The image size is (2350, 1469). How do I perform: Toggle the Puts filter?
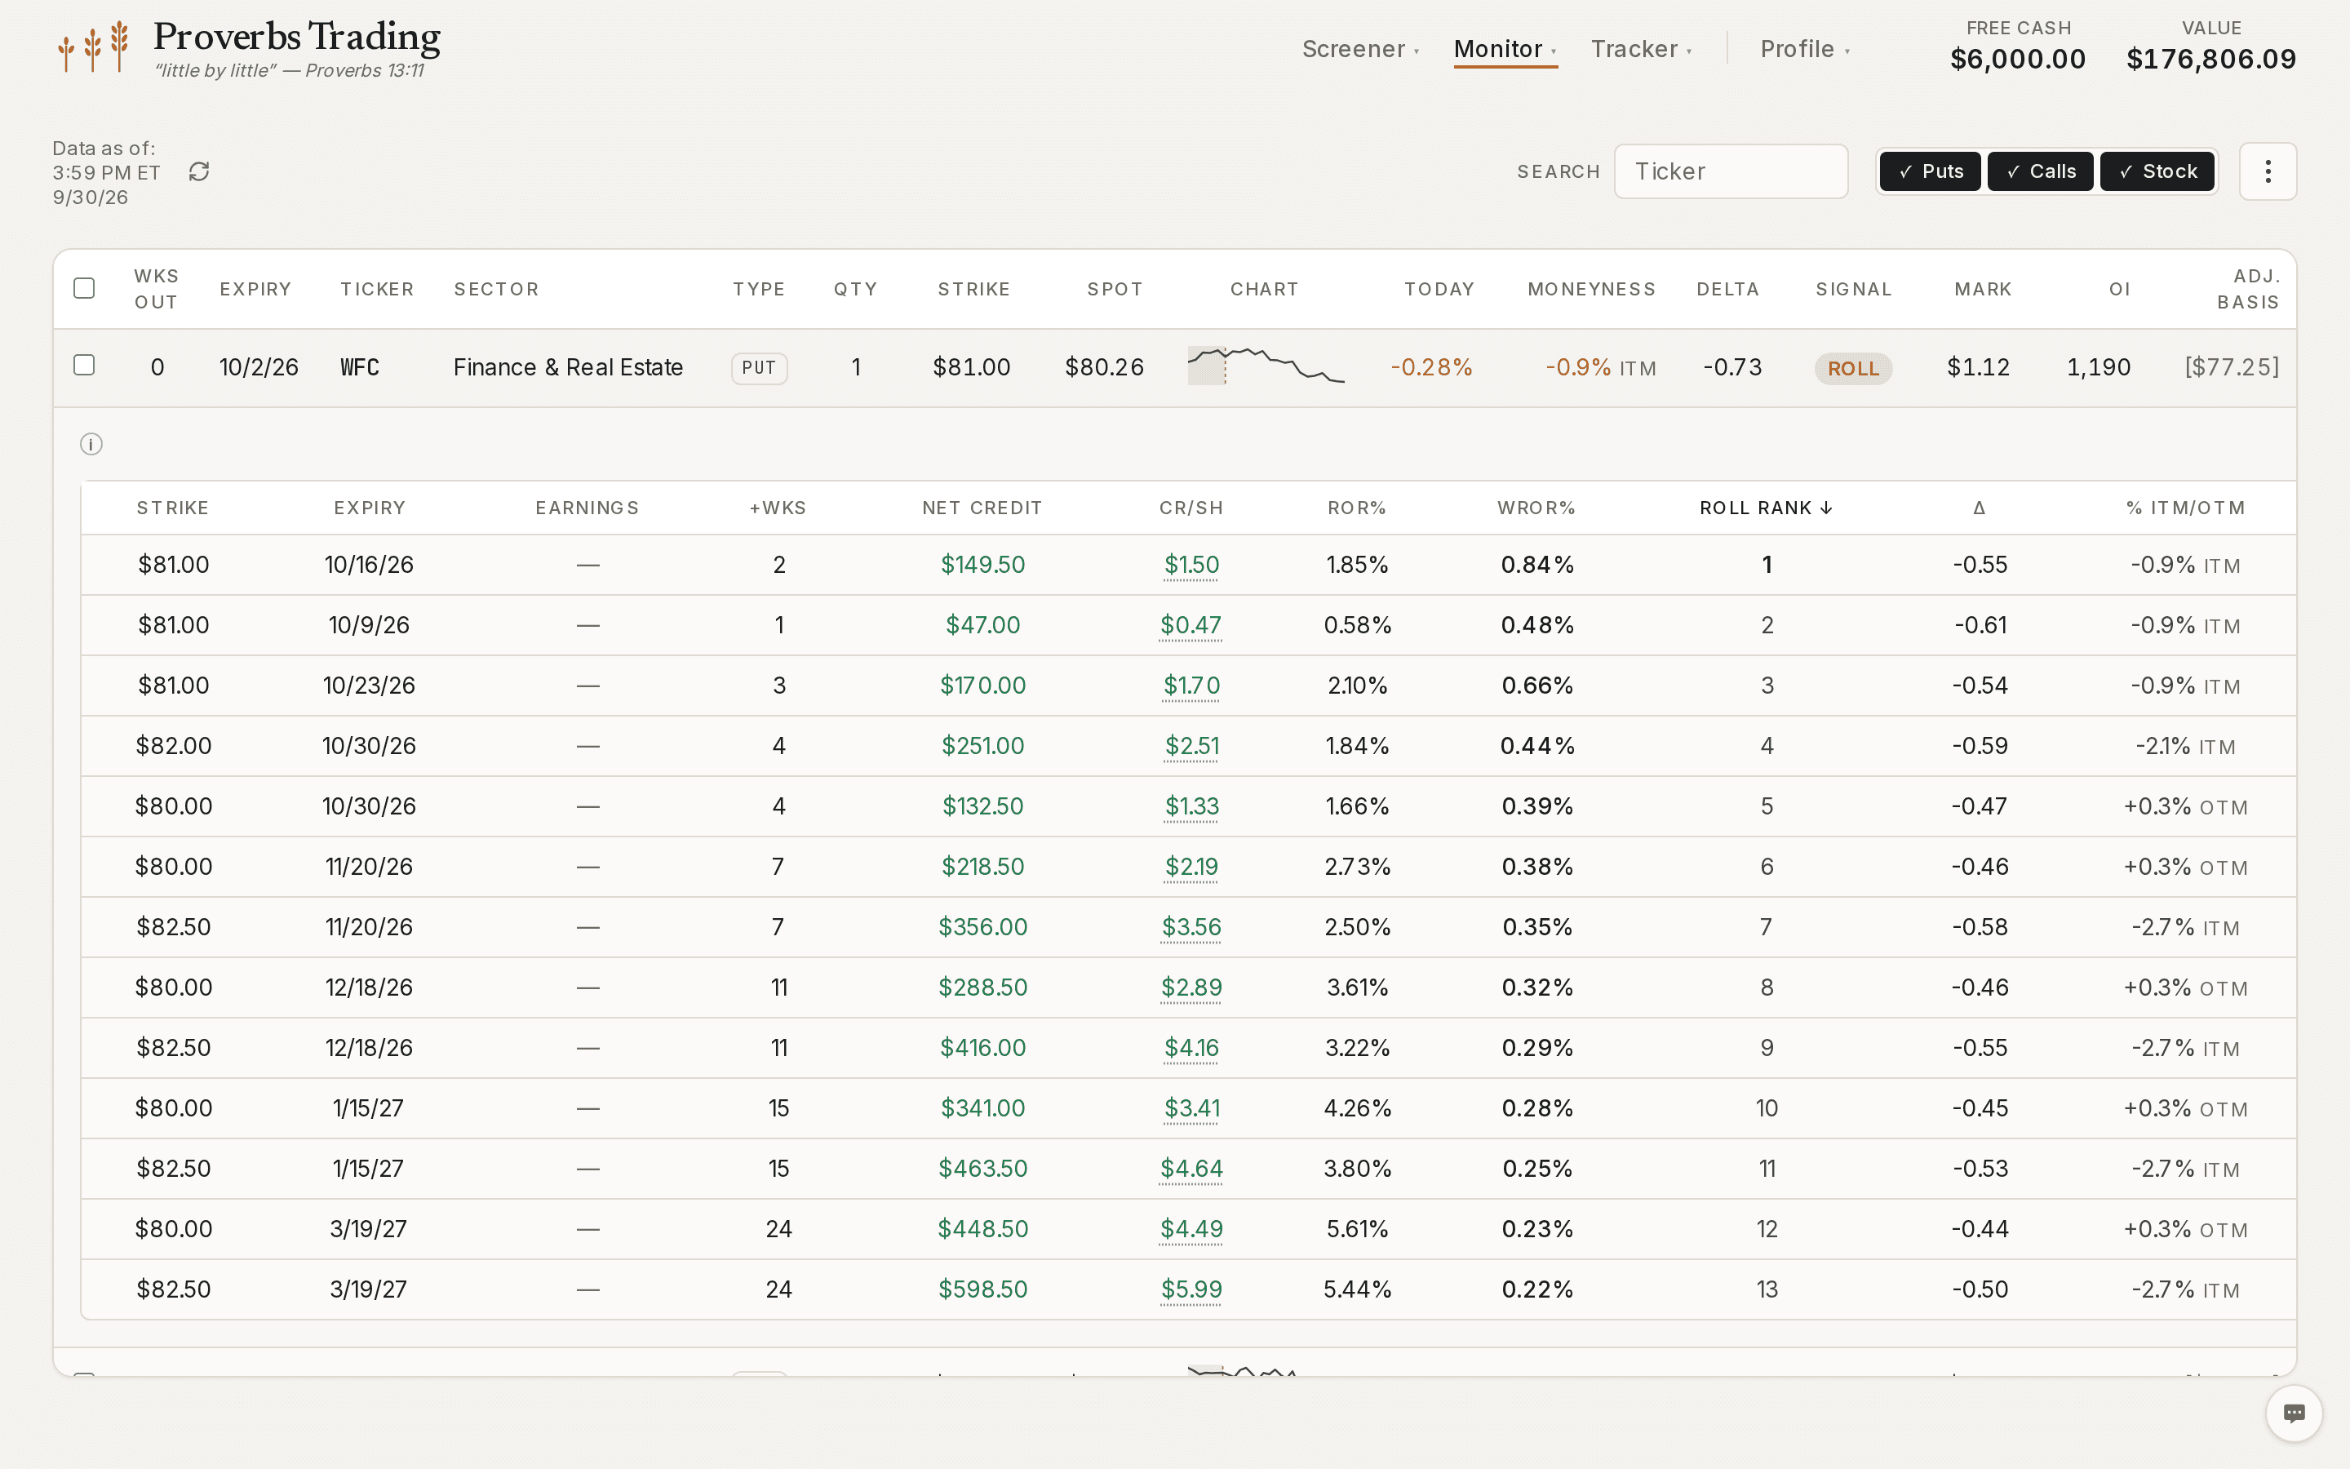click(1930, 172)
